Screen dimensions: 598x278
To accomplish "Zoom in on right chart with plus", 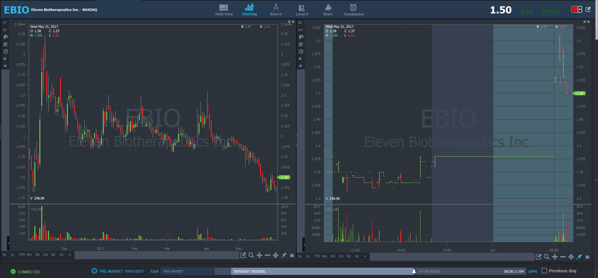I will (x=555, y=257).
